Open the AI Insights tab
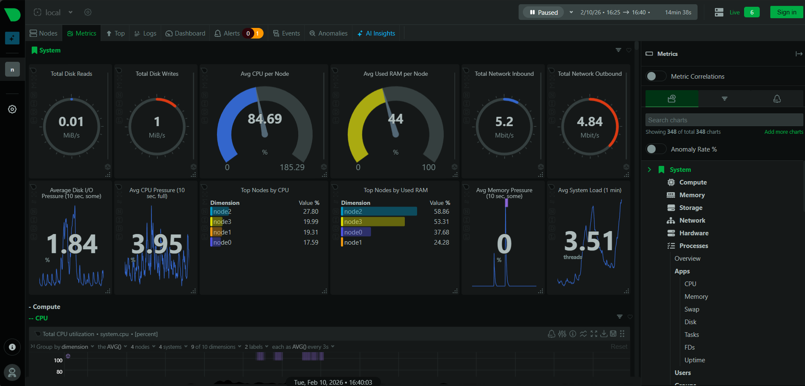 point(376,33)
